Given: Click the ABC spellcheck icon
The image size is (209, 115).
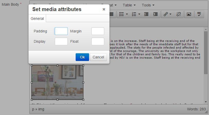Looking at the screenshot, I should pos(199,14).
